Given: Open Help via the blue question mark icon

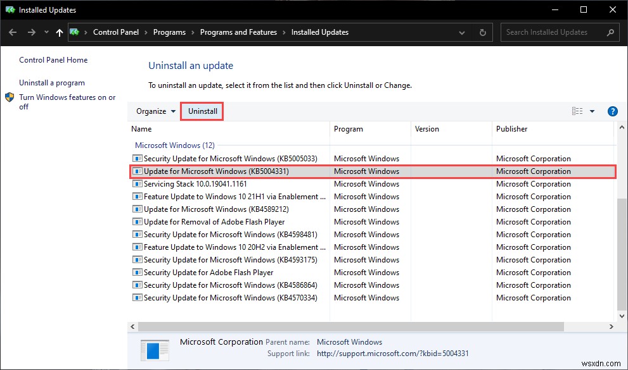Looking at the screenshot, I should point(612,111).
